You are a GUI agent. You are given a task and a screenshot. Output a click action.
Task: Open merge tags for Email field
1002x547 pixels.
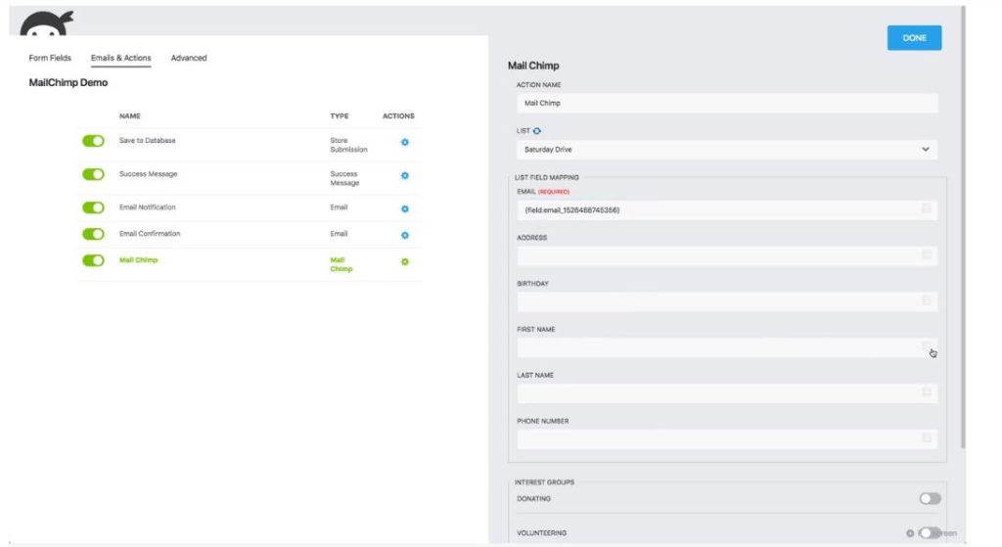[926, 209]
